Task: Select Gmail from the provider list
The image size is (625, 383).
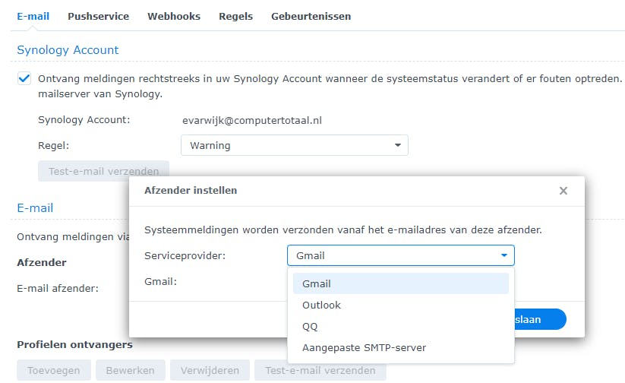Action: coord(317,283)
